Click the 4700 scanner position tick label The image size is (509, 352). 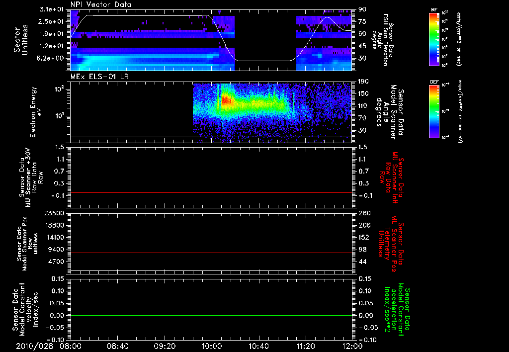tap(57, 262)
